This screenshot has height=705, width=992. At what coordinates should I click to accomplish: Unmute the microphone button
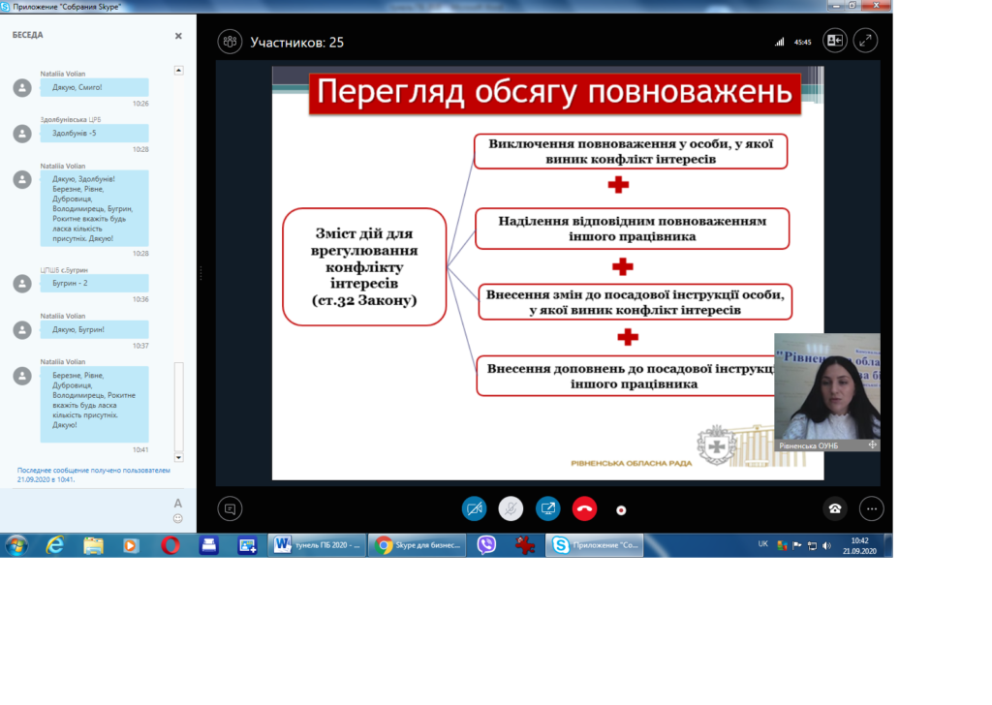click(x=511, y=508)
